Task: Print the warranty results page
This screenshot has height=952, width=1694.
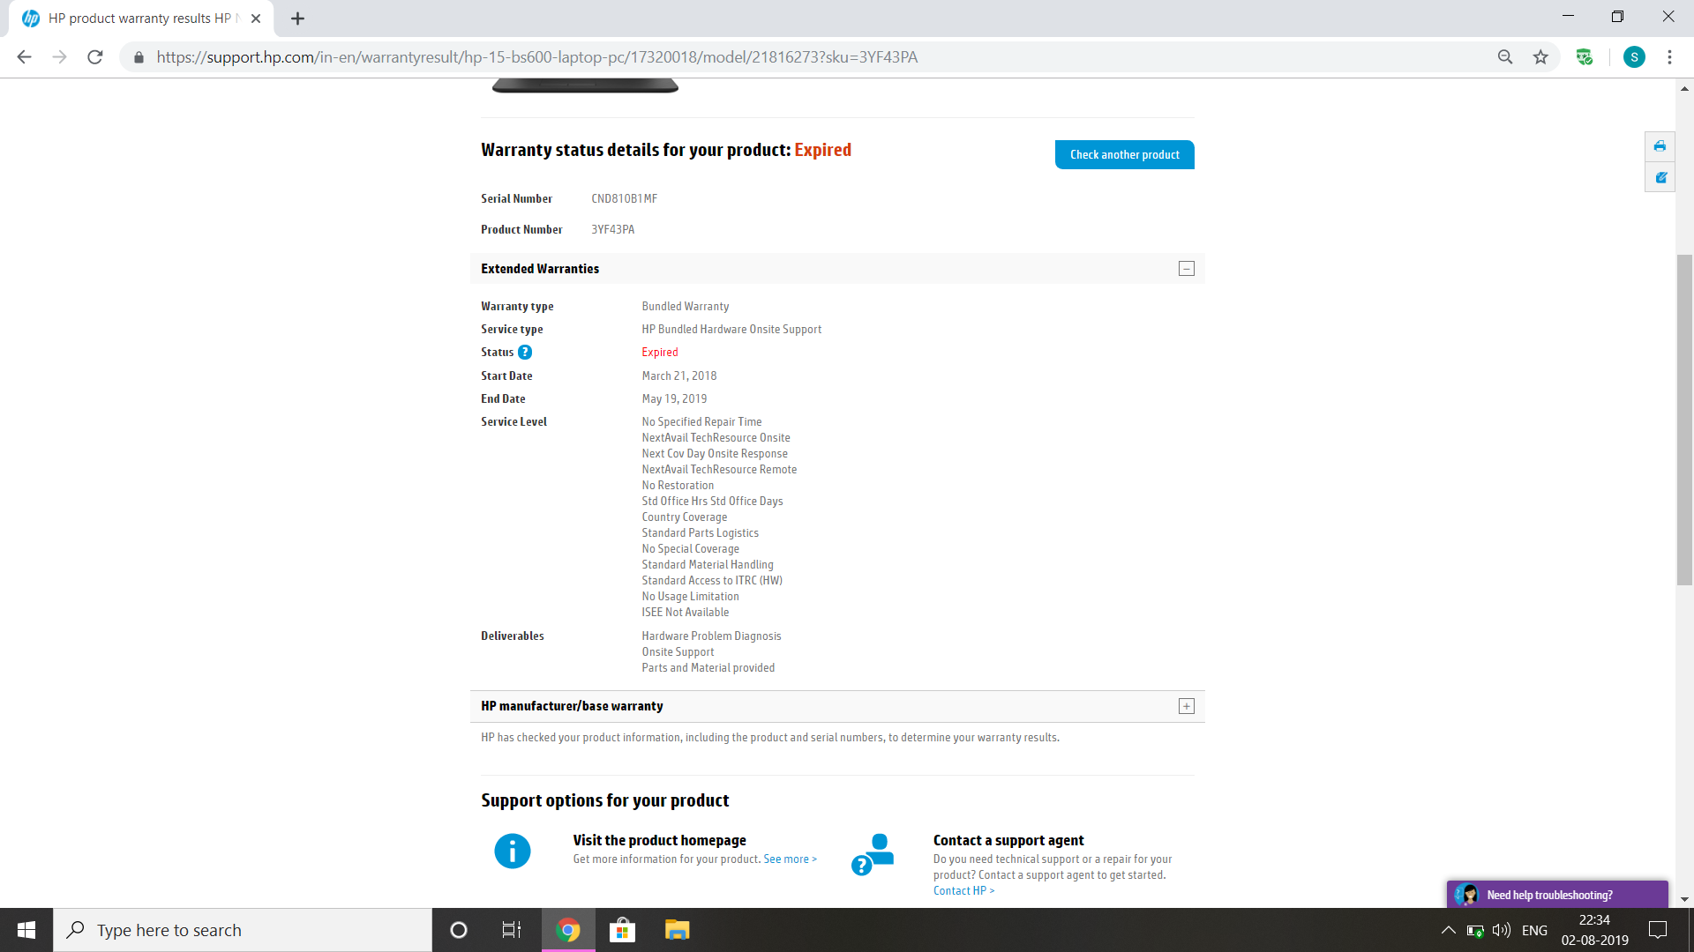Action: tap(1660, 146)
